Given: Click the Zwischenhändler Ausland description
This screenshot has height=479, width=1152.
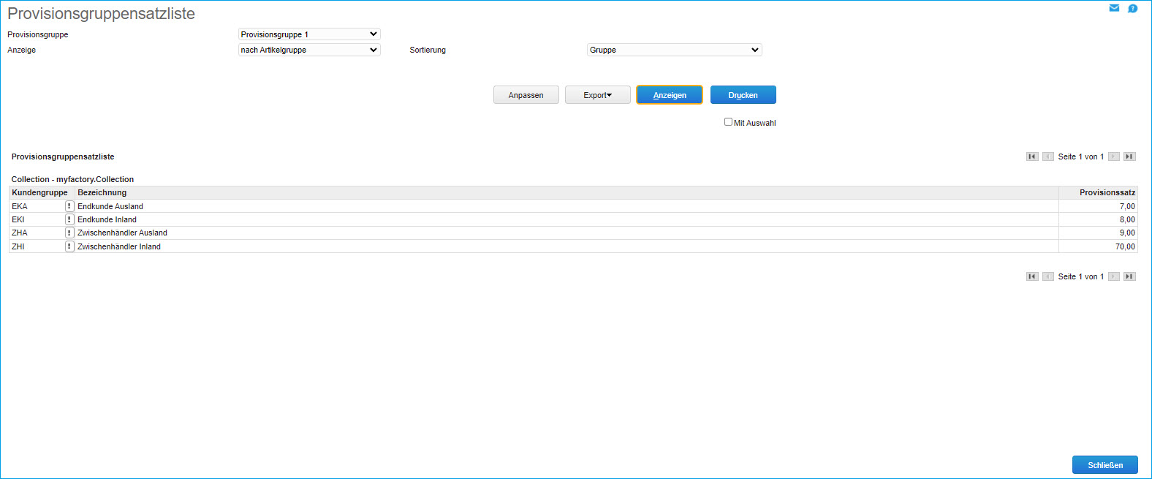Looking at the screenshot, I should coord(123,233).
